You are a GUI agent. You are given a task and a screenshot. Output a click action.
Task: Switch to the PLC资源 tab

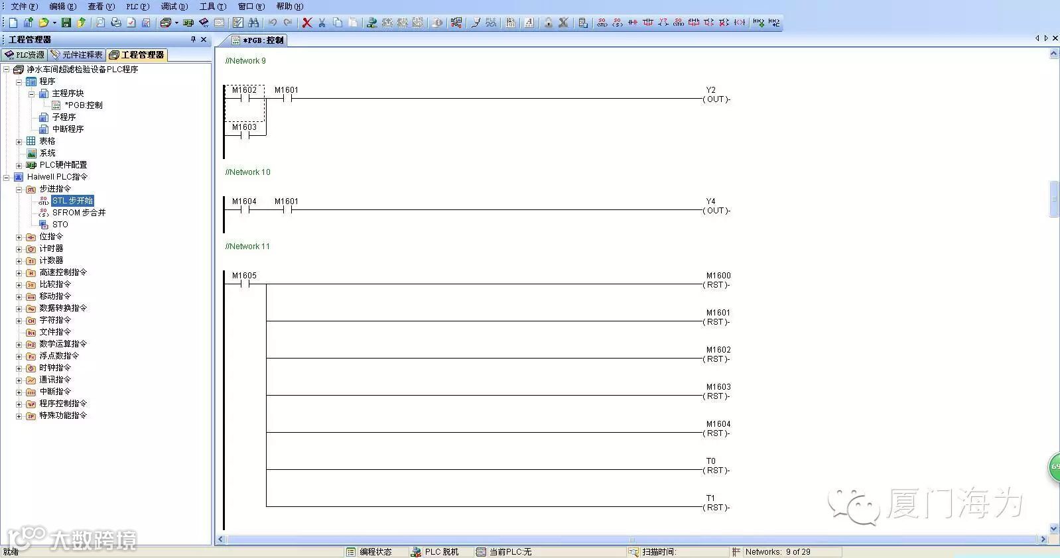[25, 55]
